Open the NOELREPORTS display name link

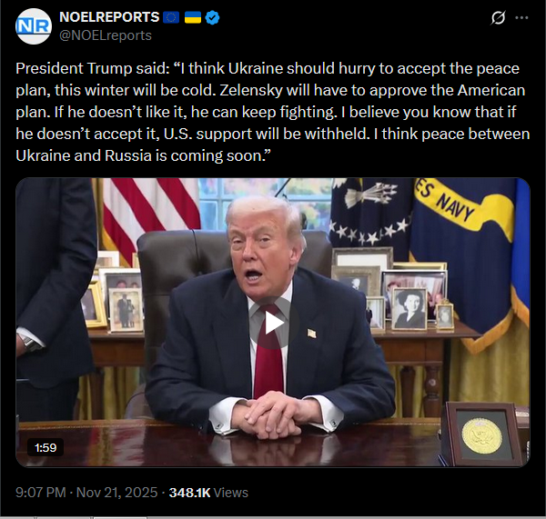[x=109, y=17]
